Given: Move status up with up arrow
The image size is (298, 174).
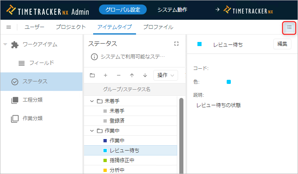Looking at the screenshot, I should coord(132,75).
